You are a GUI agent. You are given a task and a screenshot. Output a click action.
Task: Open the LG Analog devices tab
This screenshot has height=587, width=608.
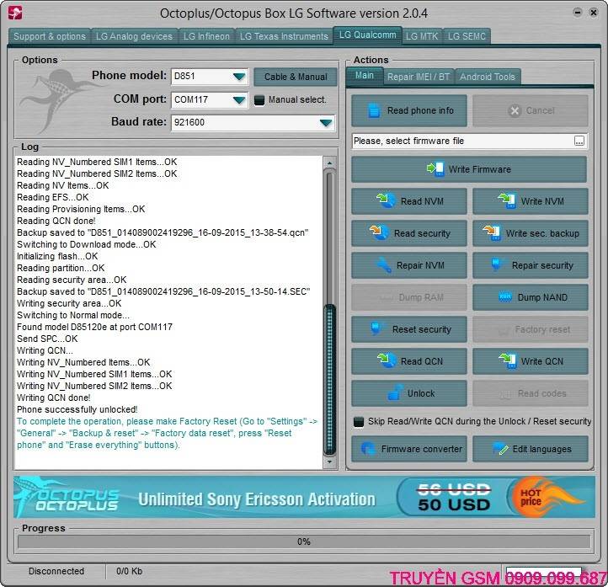pos(134,36)
